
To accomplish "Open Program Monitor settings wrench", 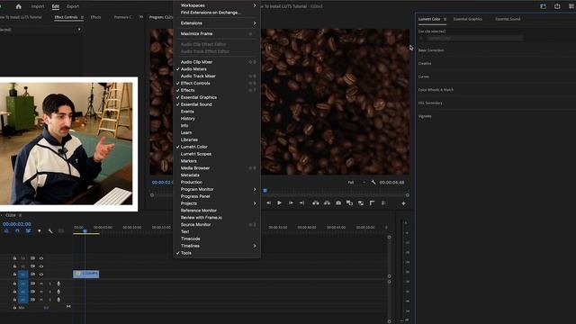I will point(373,182).
